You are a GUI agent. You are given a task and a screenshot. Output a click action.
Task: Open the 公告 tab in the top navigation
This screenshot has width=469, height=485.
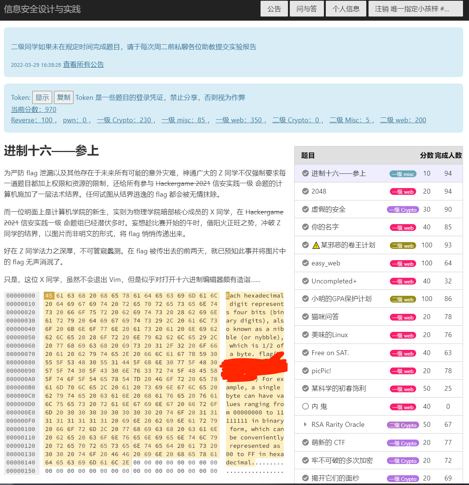(274, 9)
